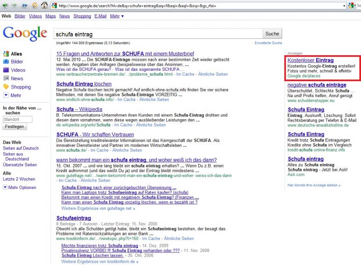Open Schufa Eintrag Löschen lassen sublink

[x=92, y=256]
